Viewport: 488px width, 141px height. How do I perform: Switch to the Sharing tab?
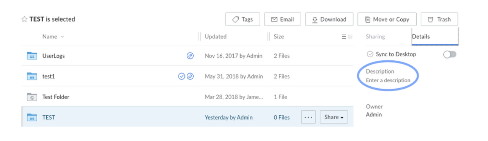375,37
